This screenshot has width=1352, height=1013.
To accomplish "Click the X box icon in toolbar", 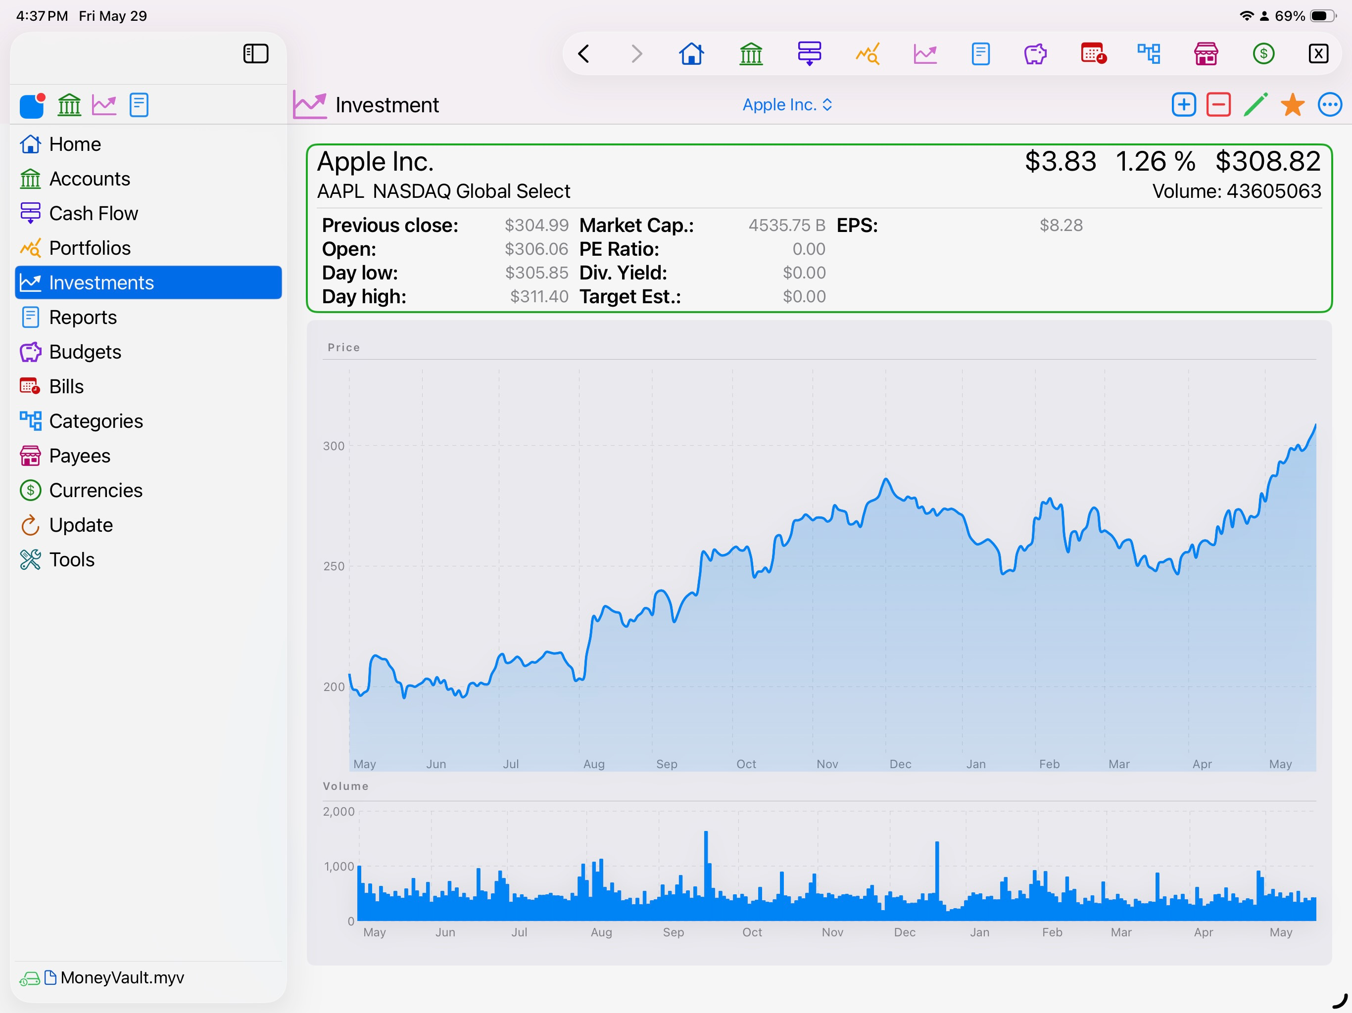I will coord(1318,54).
